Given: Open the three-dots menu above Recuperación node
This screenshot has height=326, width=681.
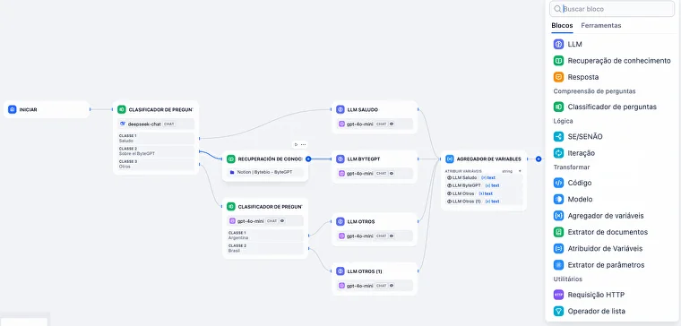Looking at the screenshot, I should point(303,144).
